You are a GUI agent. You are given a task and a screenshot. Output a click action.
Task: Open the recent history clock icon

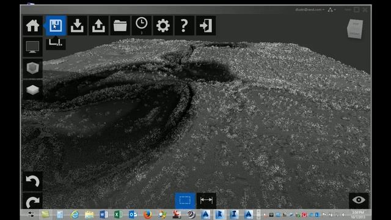coord(141,26)
